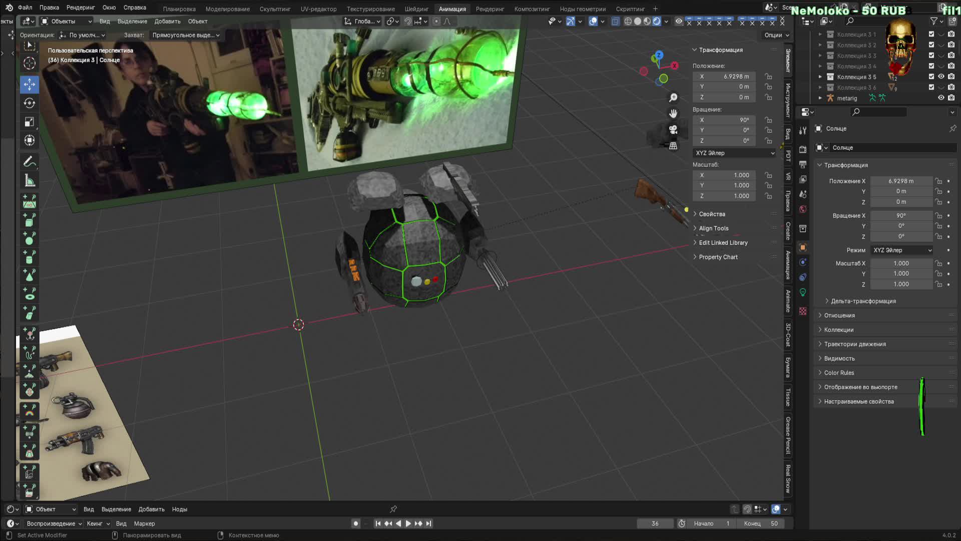Click the pan hand viewport icon
The image size is (961, 541).
673,114
